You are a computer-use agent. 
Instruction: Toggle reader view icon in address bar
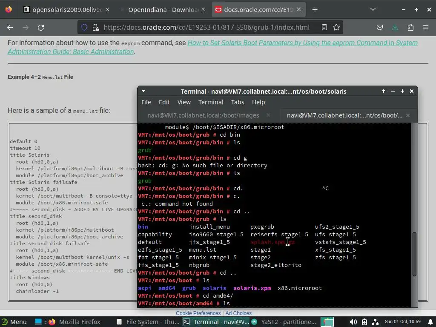point(324,27)
